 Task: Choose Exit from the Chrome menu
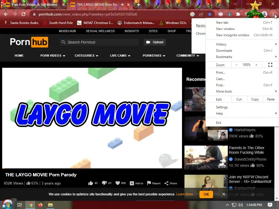(x=242, y=123)
